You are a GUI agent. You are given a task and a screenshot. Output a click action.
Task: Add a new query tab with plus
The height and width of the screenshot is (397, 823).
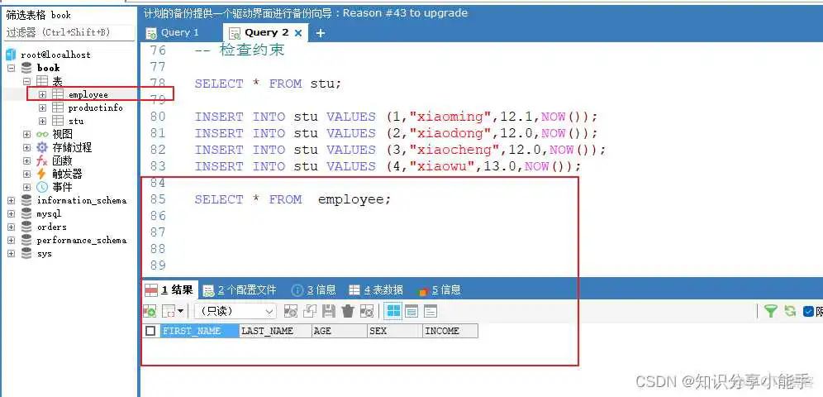(x=320, y=33)
